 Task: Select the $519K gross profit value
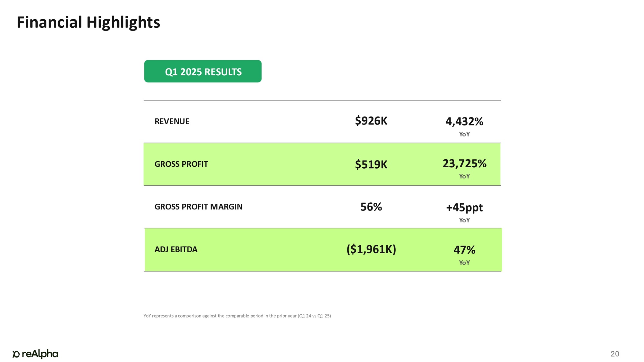pos(371,164)
